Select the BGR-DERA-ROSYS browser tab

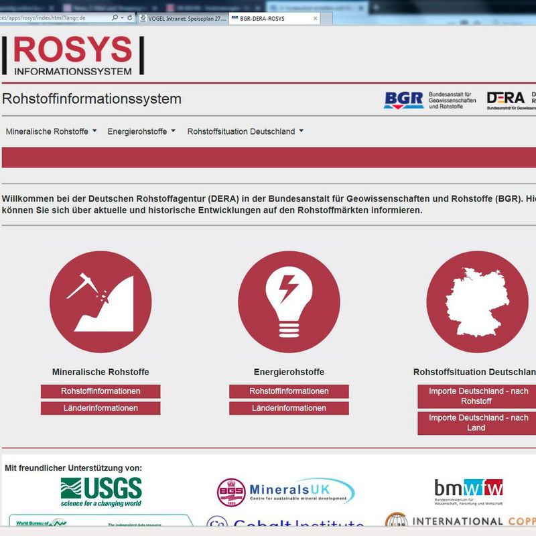(274, 19)
